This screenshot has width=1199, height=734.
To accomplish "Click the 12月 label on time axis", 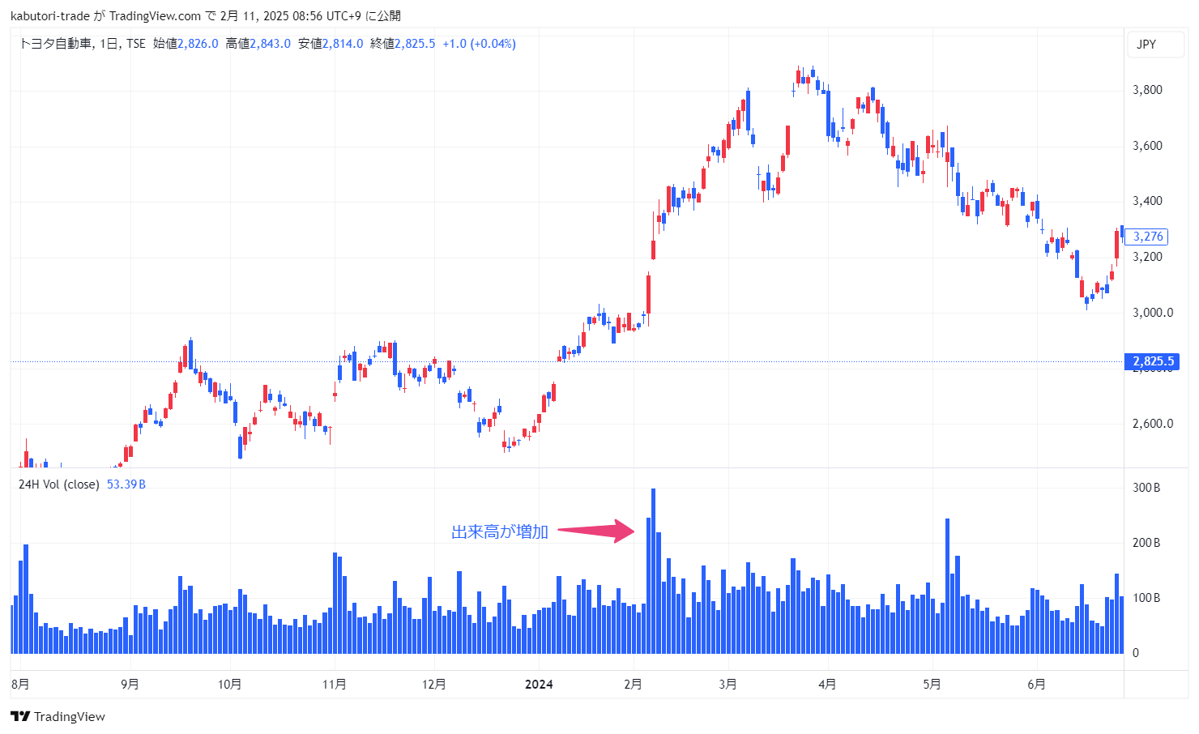I will (x=434, y=685).
